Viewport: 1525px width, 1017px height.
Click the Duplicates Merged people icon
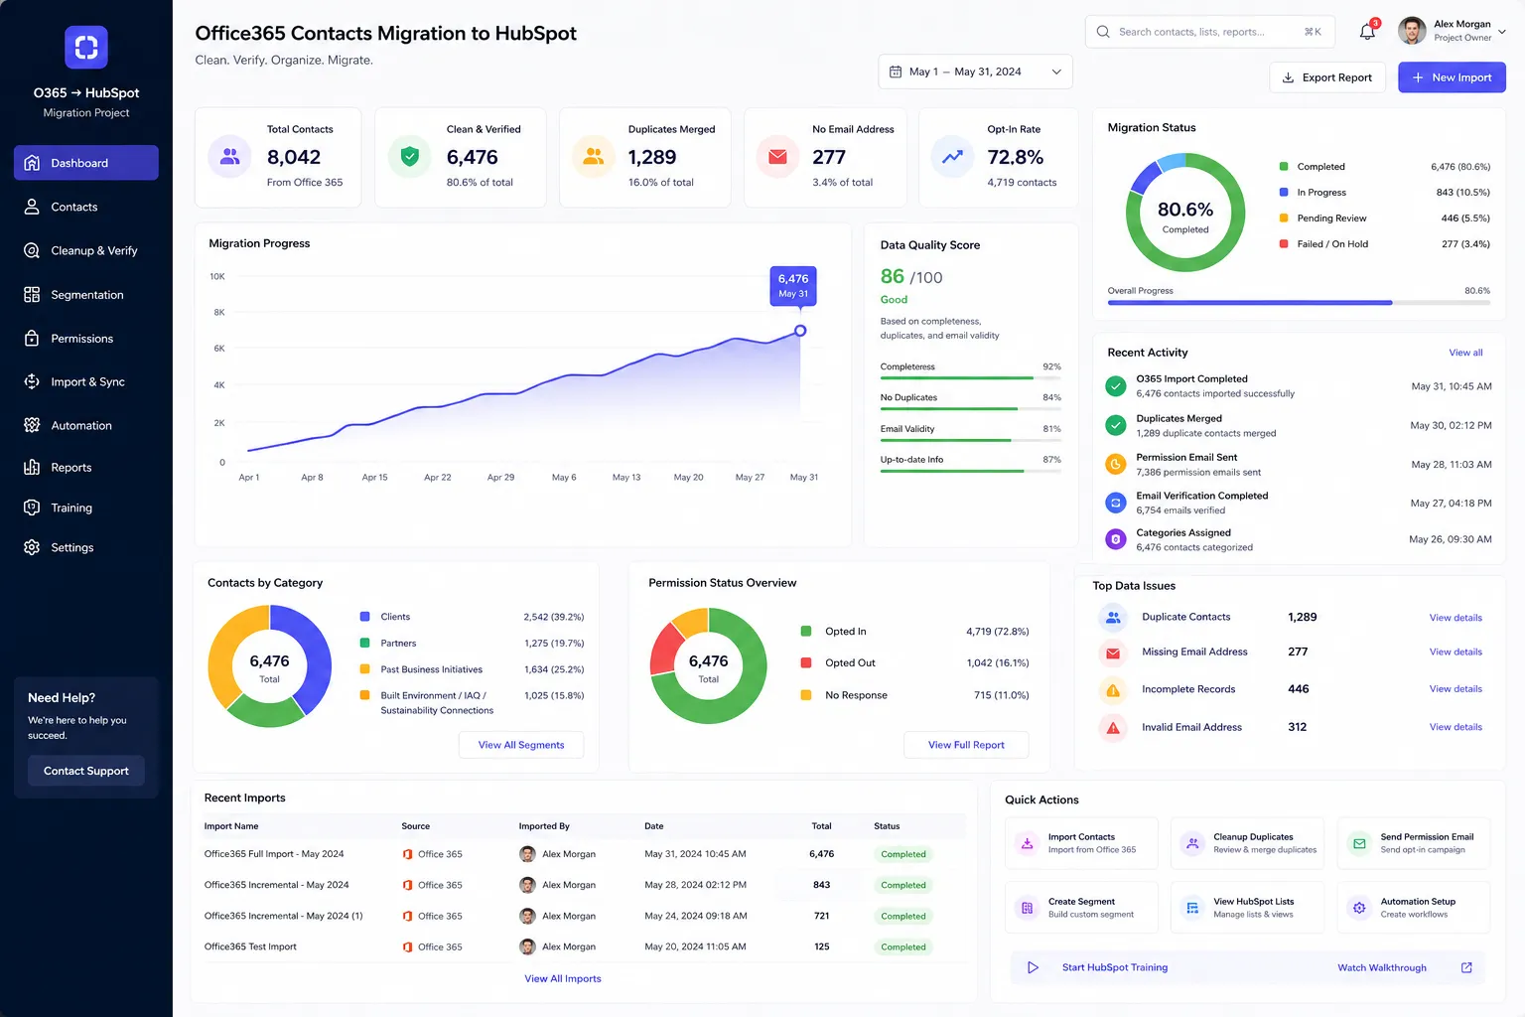point(594,156)
